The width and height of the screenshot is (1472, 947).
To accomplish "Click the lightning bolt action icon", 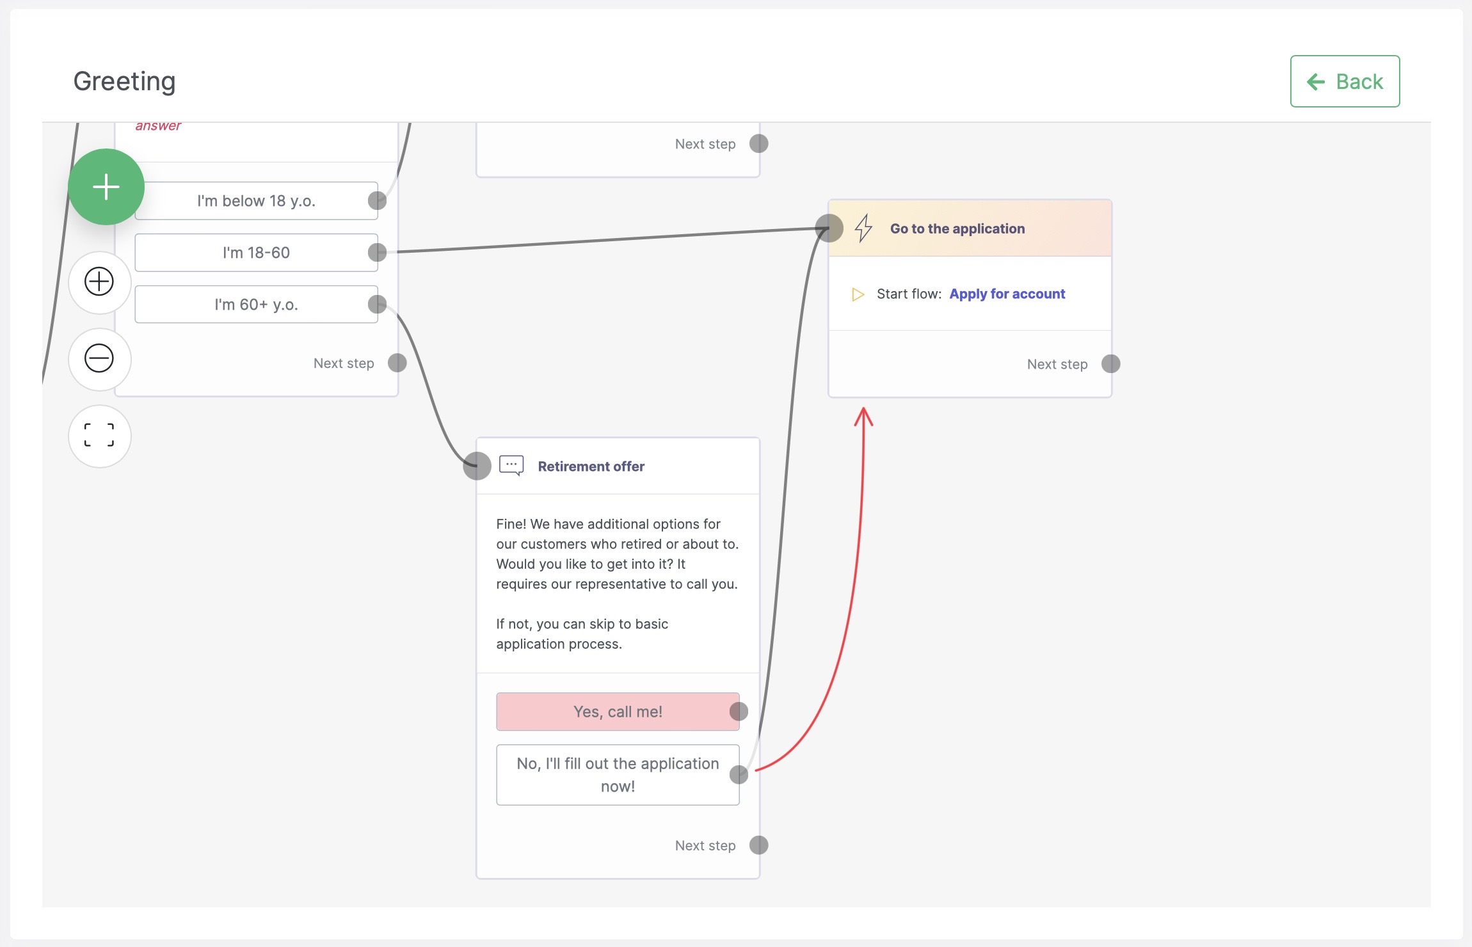I will [863, 228].
